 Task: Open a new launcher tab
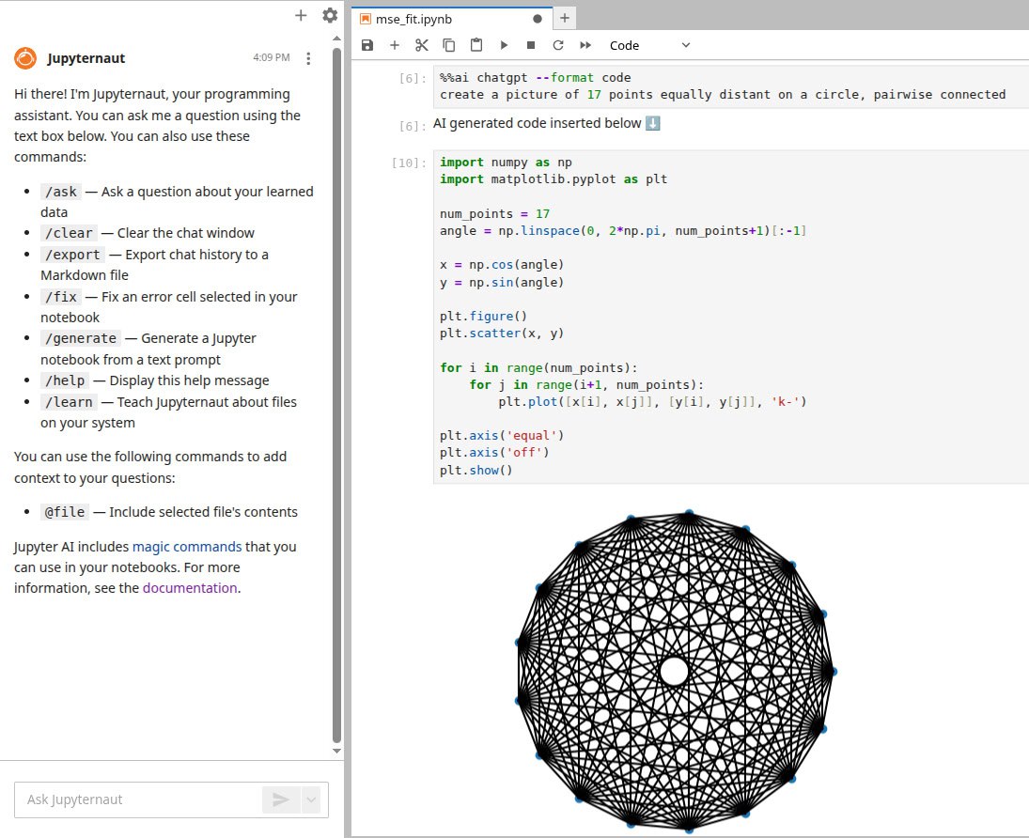click(565, 18)
